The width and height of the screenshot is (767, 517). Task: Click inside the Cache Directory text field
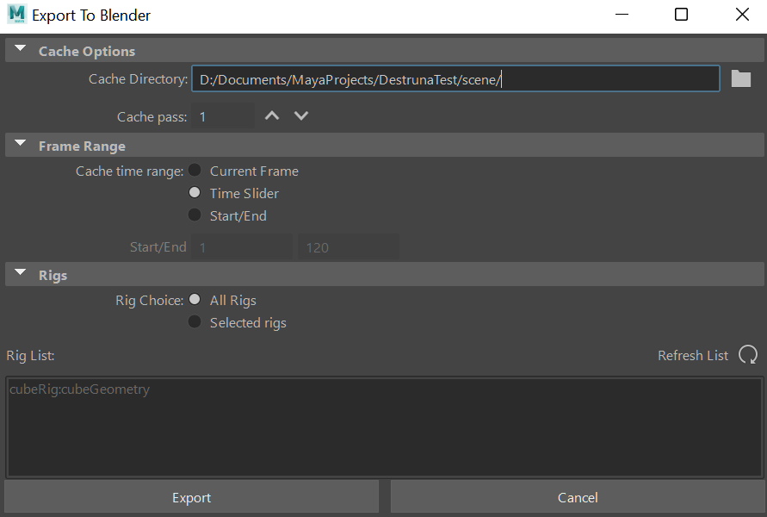[455, 78]
